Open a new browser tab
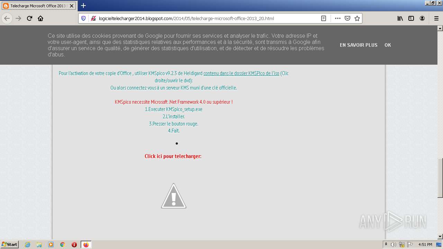 [x=83, y=6]
